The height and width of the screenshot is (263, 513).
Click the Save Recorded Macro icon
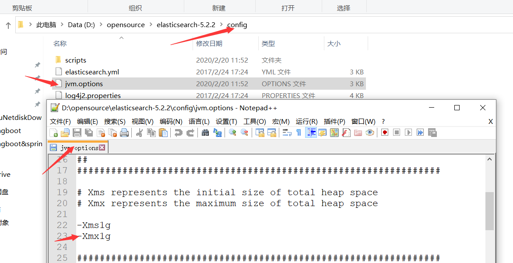pyautogui.click(x=432, y=133)
